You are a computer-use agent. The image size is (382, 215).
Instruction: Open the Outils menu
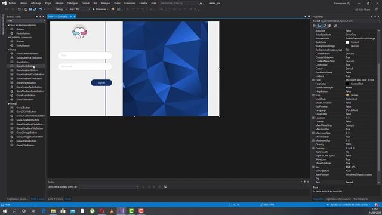tap(117, 3)
